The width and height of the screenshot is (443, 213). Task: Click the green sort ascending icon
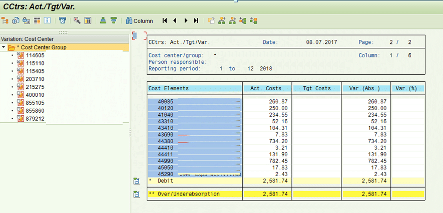coord(103,21)
